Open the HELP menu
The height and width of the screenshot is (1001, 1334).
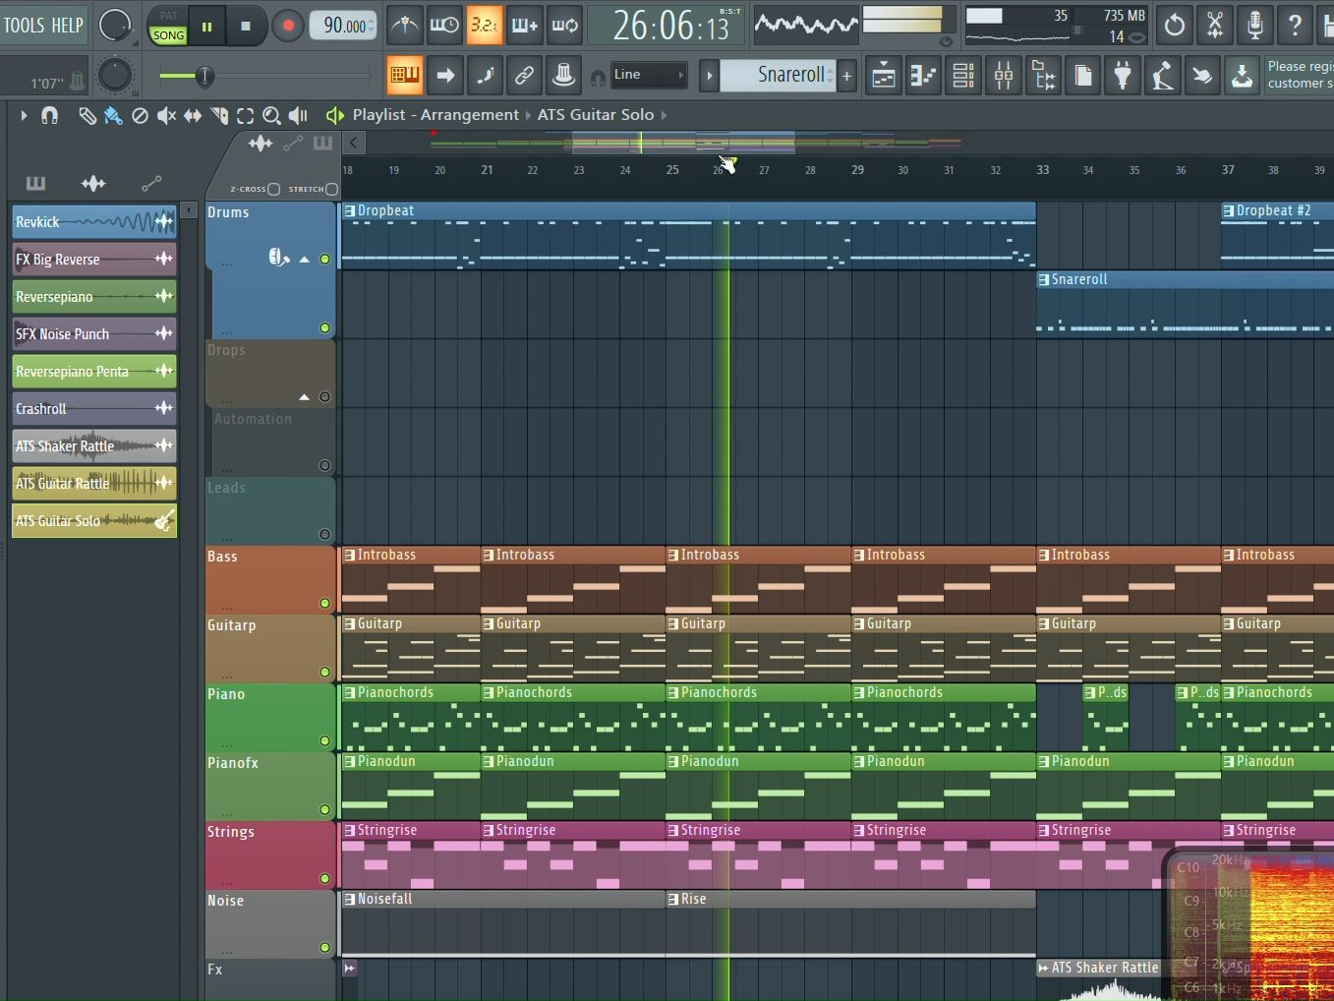68,26
